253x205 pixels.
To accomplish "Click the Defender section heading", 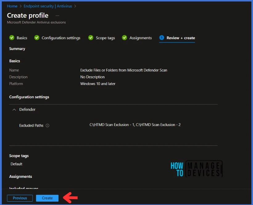I will tap(27, 110).
